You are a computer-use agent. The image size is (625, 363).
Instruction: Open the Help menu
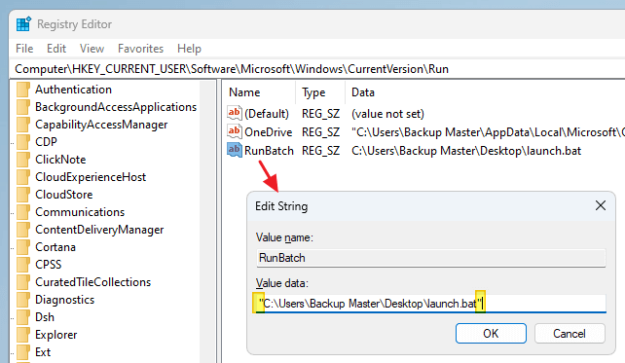pyautogui.click(x=189, y=49)
